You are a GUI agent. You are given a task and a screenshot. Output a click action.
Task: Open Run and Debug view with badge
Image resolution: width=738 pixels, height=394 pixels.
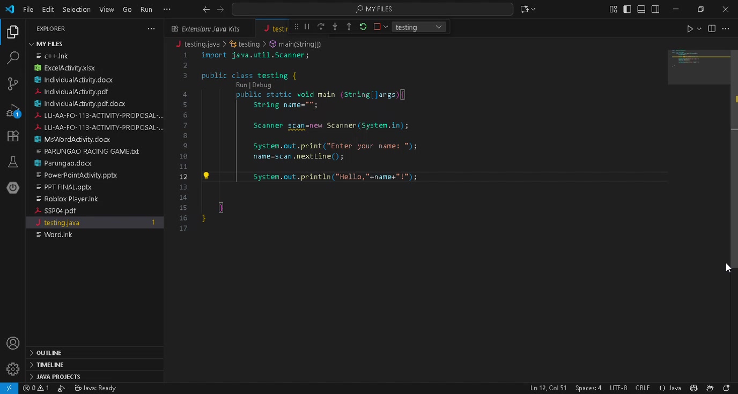tap(13, 110)
